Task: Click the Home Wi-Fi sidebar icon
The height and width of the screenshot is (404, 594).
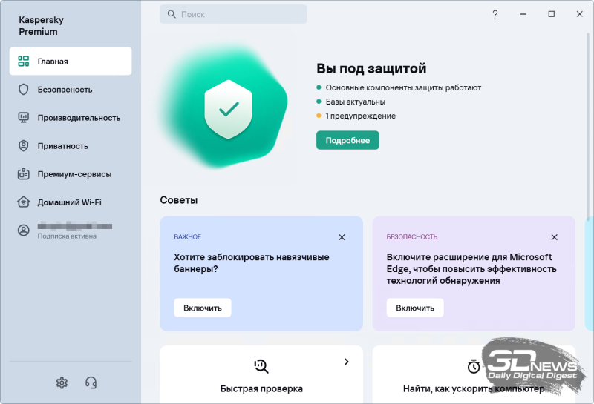Action: pos(23,202)
